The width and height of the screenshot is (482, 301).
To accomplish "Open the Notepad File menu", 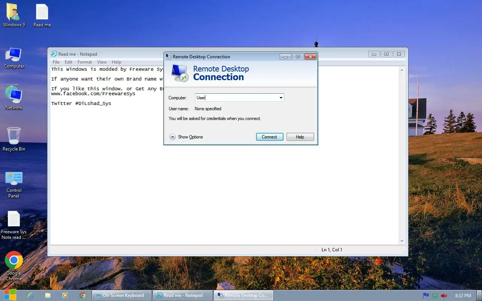I will click(x=56, y=62).
